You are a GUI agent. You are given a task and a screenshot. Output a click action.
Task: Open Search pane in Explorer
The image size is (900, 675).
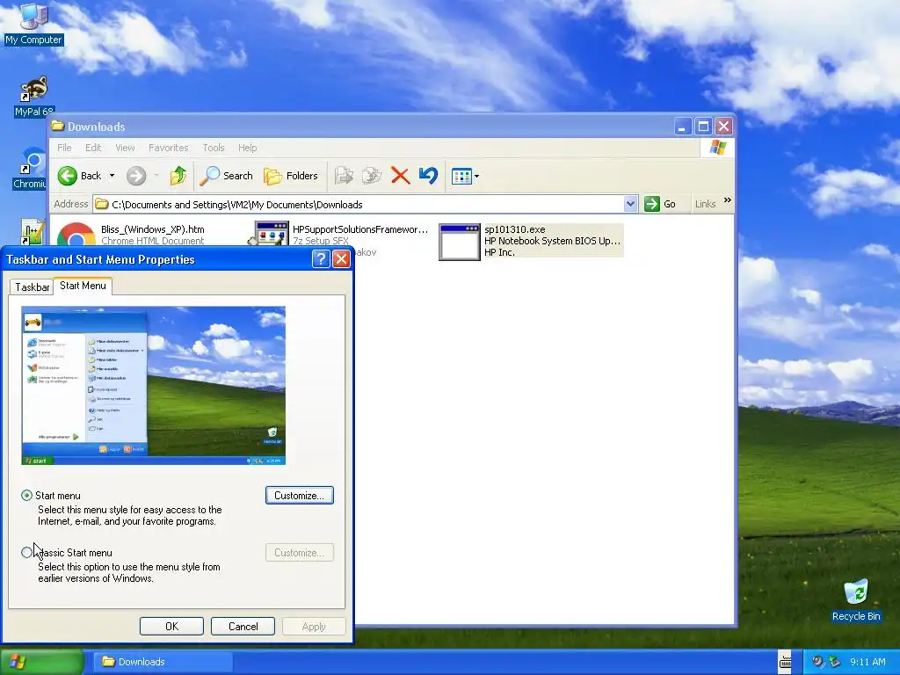coord(226,176)
